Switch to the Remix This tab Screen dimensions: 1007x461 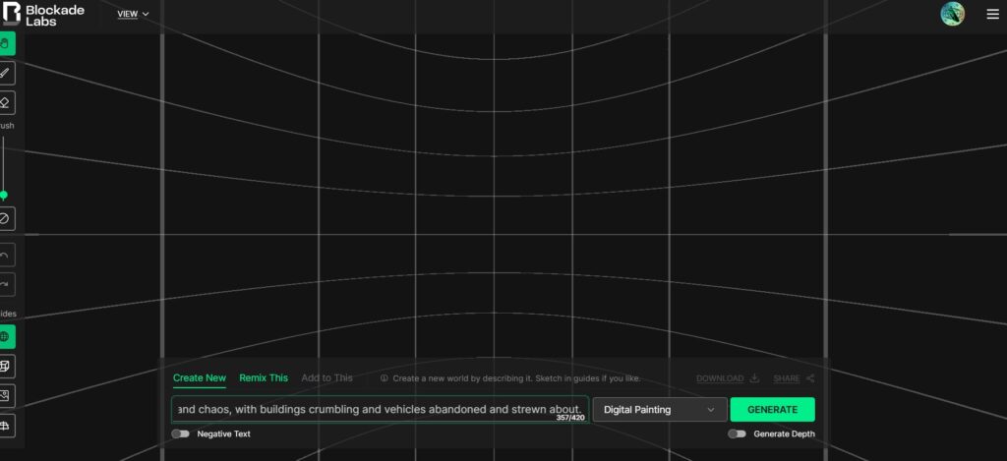pyautogui.click(x=264, y=377)
